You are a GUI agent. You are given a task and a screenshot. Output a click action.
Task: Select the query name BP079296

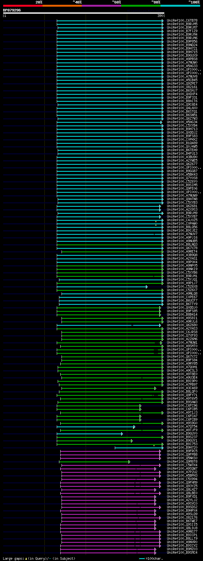point(12,10)
